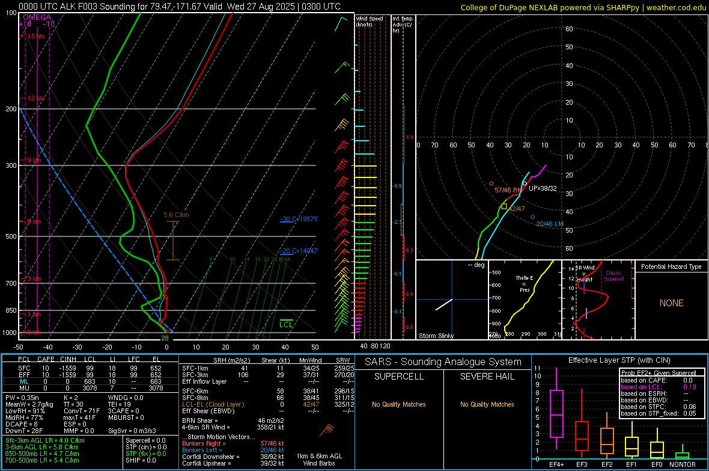The image size is (709, 471).
Task: Click 'Effective Layer STP (with CIN)' title
Action: click(x=619, y=360)
